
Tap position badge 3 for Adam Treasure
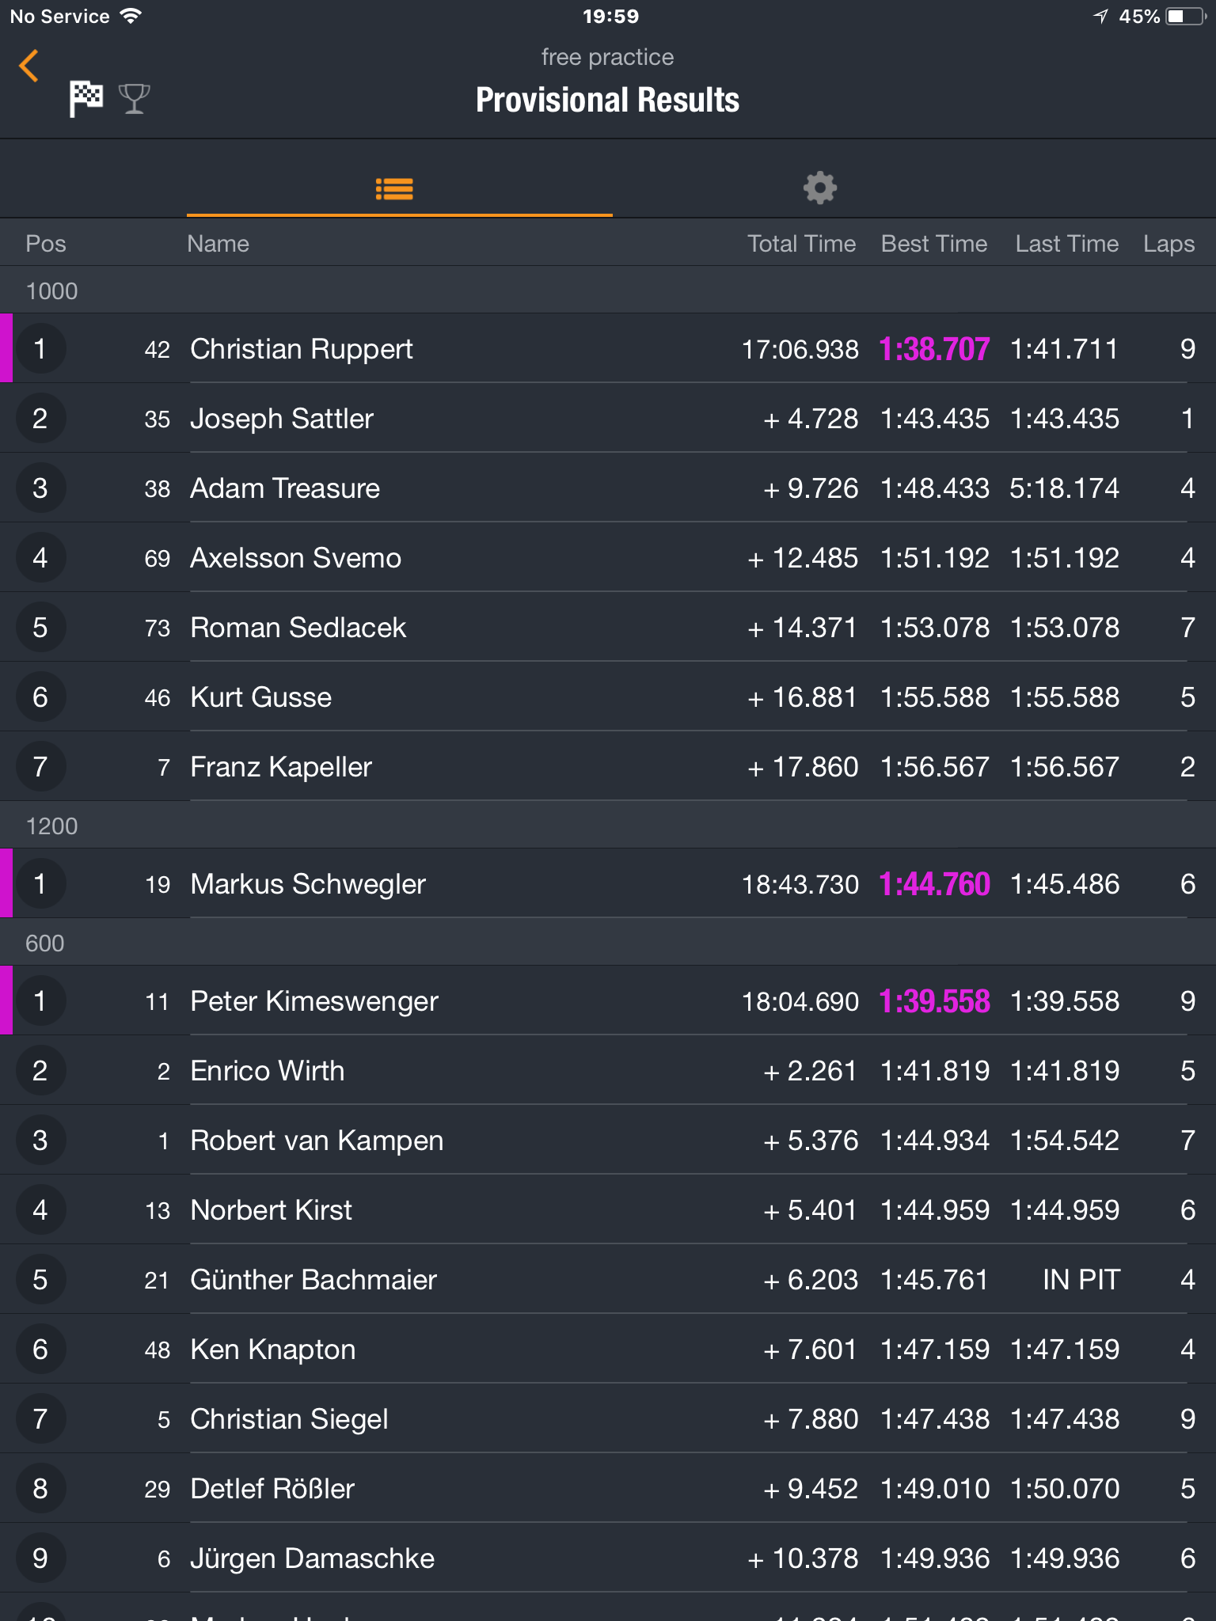tap(40, 488)
